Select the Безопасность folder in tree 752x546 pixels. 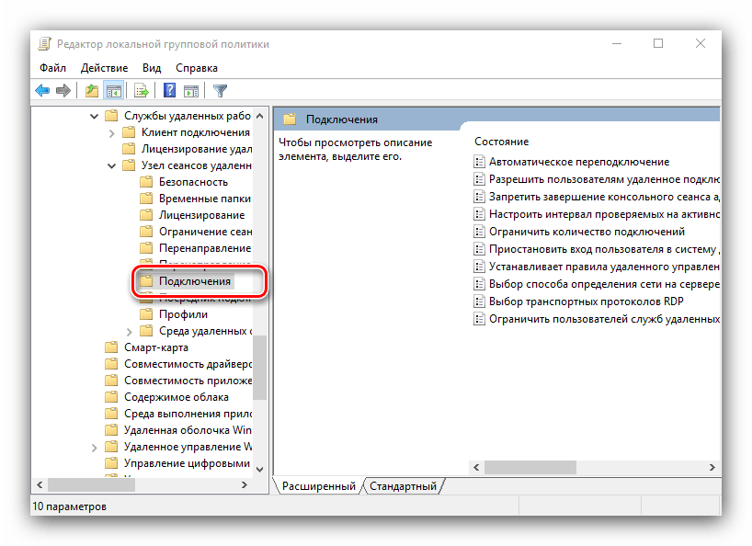tap(193, 182)
